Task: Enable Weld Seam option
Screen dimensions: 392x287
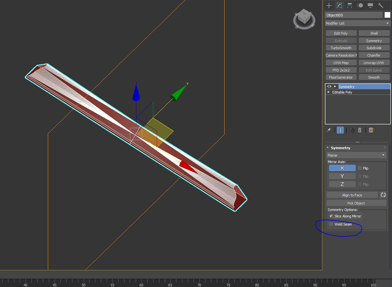Action: pos(331,224)
